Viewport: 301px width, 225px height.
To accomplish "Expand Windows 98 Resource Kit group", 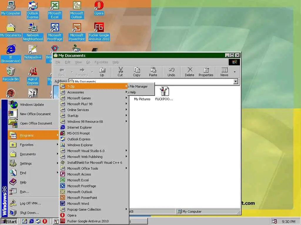I will 94,122.
